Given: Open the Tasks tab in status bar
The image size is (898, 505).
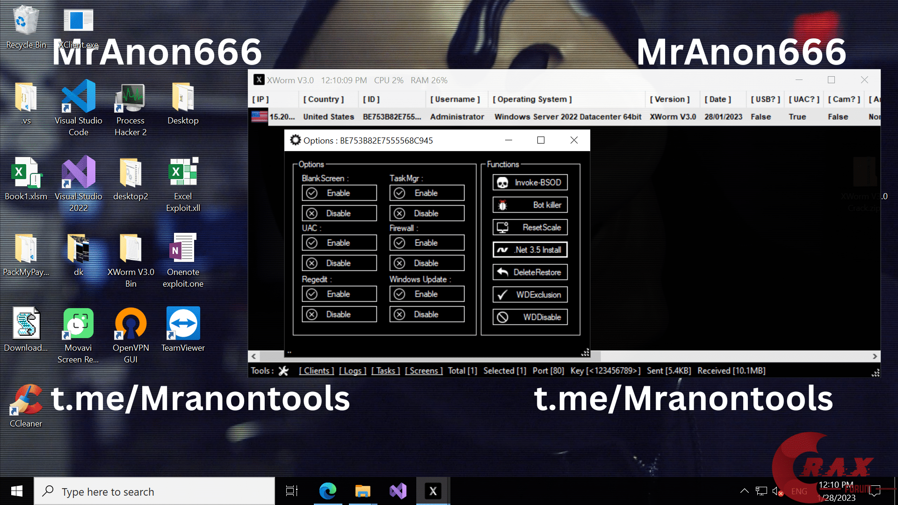Looking at the screenshot, I should (385, 371).
